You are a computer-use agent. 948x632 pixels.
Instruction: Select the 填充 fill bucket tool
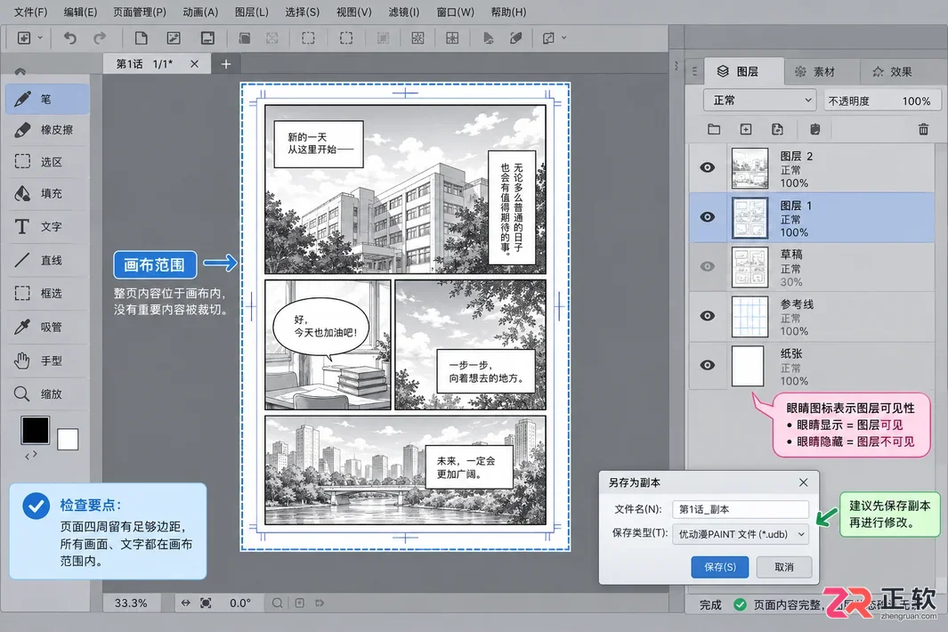click(x=48, y=193)
